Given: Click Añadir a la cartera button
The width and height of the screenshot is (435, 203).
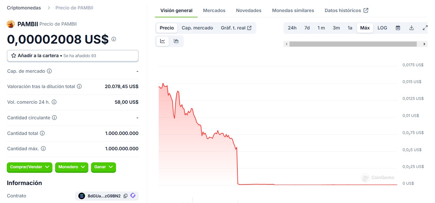Looking at the screenshot, I should tap(73, 56).
